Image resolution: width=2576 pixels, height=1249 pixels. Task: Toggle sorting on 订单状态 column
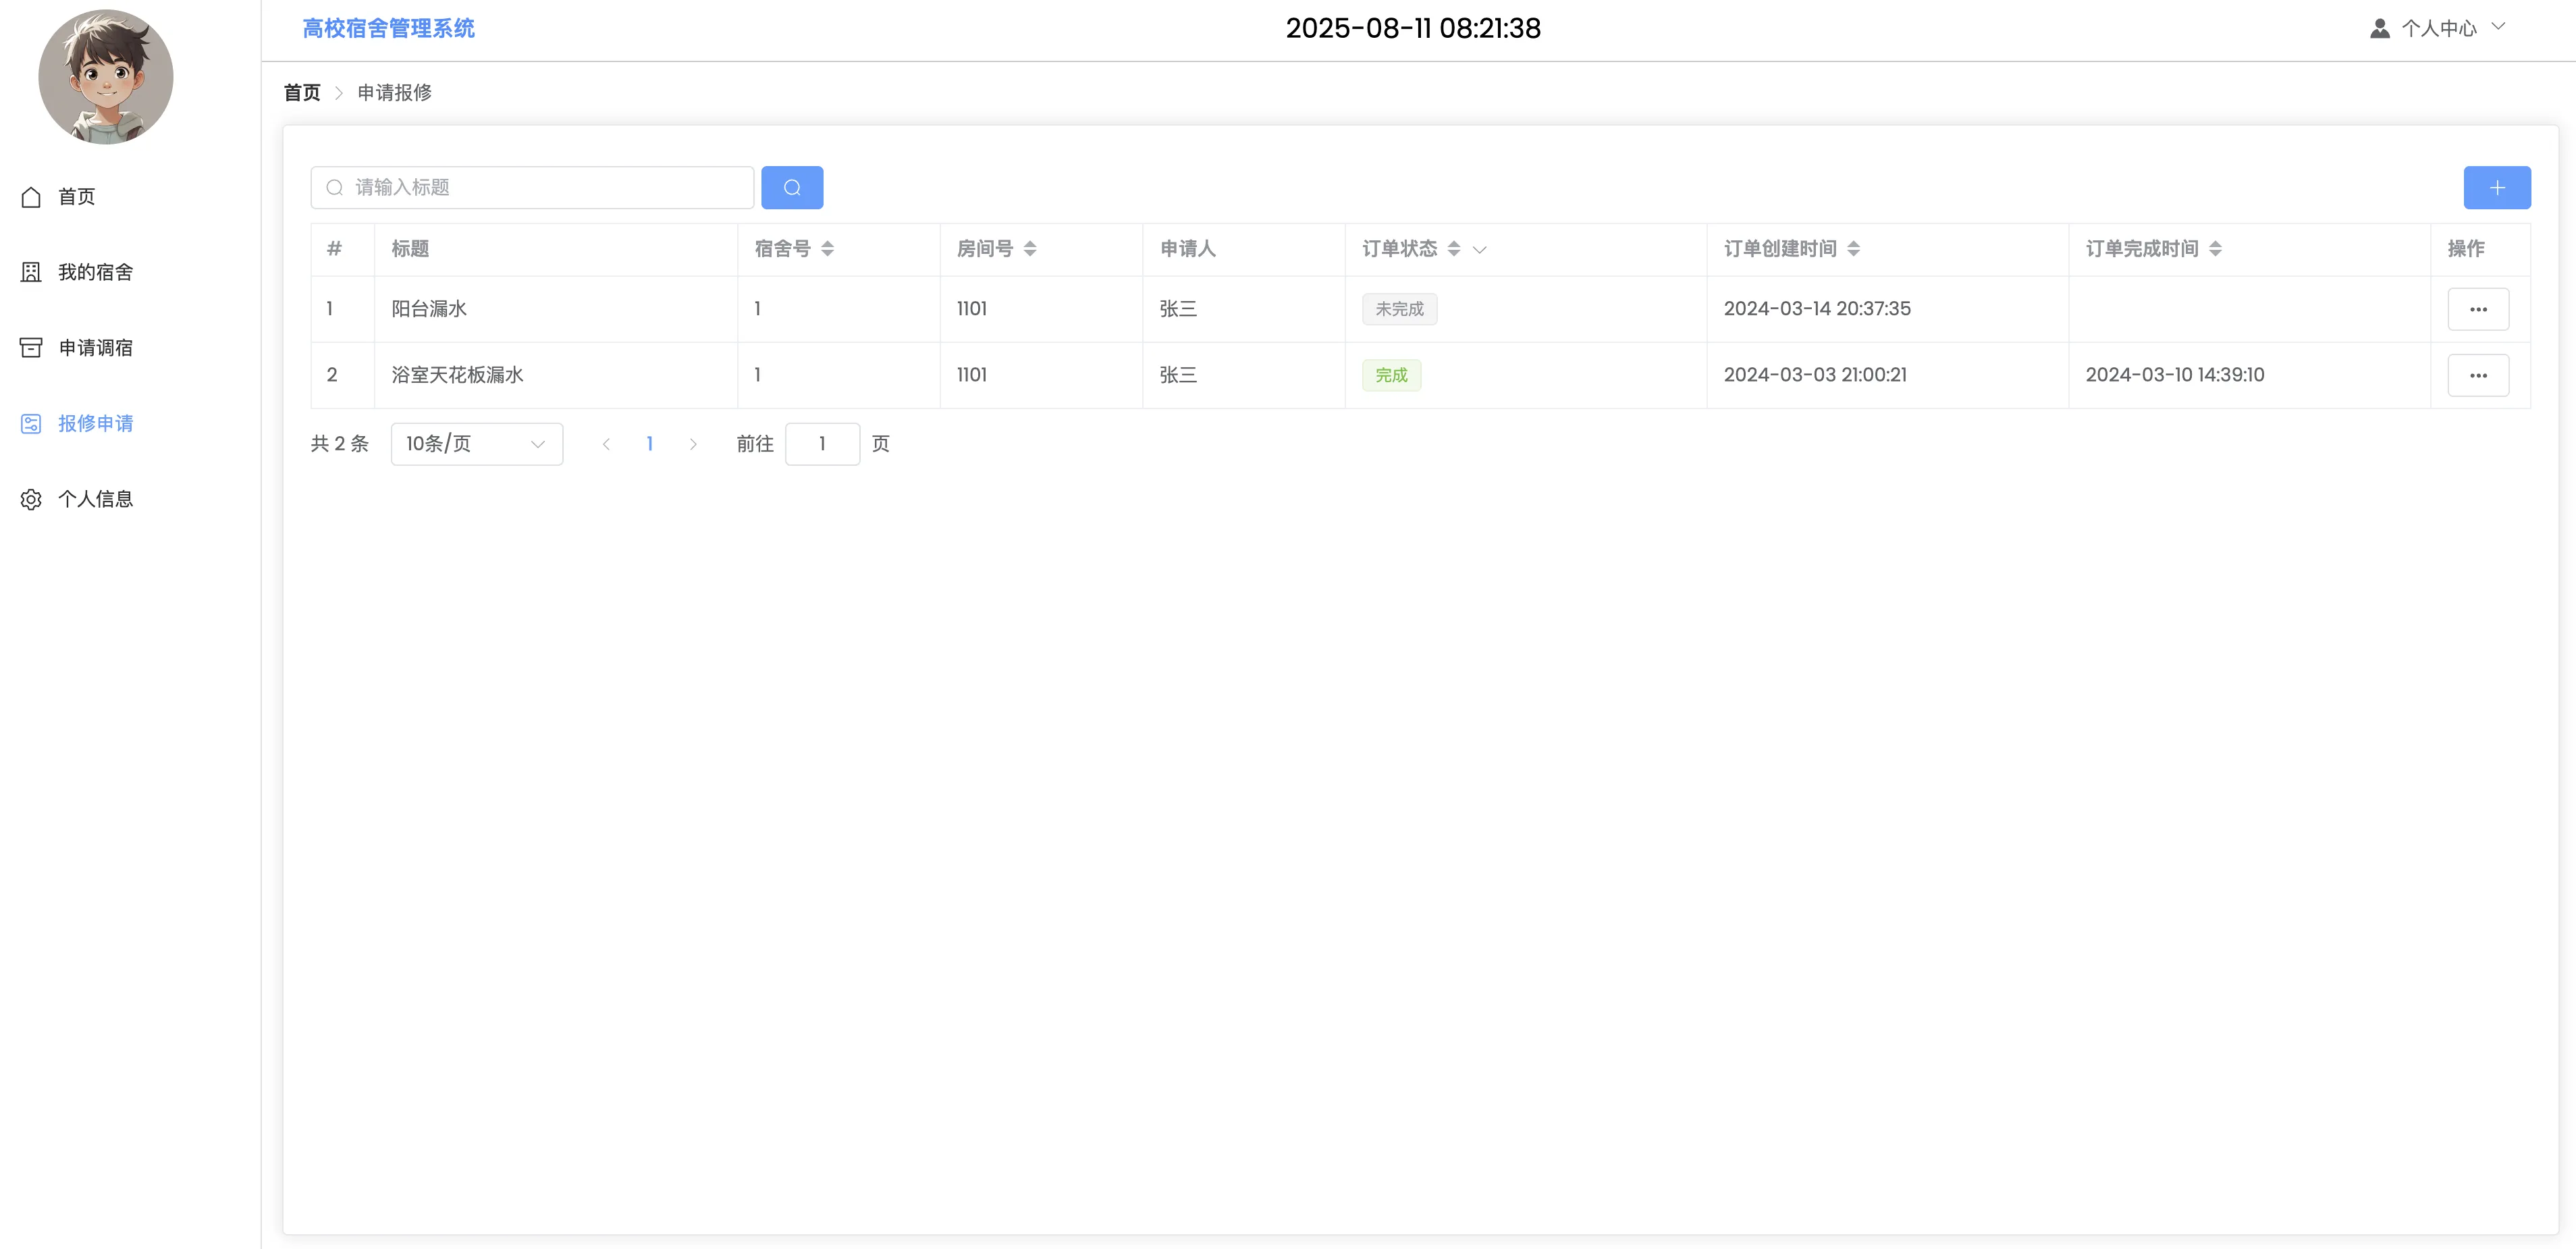[x=1453, y=249]
